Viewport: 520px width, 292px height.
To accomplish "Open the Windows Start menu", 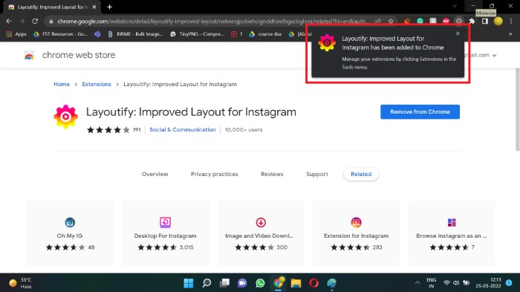I will tap(189, 283).
